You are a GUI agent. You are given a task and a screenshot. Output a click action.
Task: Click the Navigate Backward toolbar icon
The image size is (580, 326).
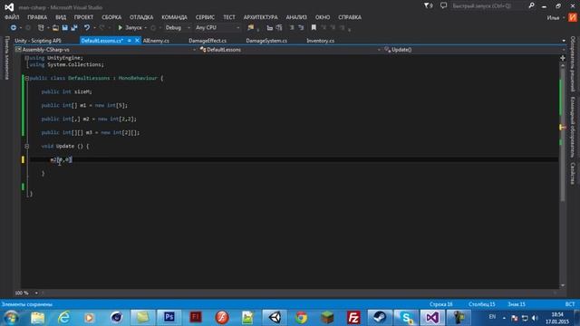pos(14,28)
